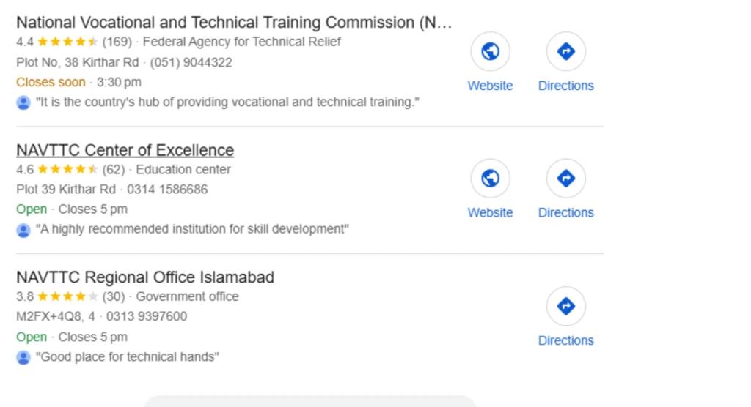Open website globe icon for National Vocational Training Commission
This screenshot has width=751, height=407.
(490, 51)
